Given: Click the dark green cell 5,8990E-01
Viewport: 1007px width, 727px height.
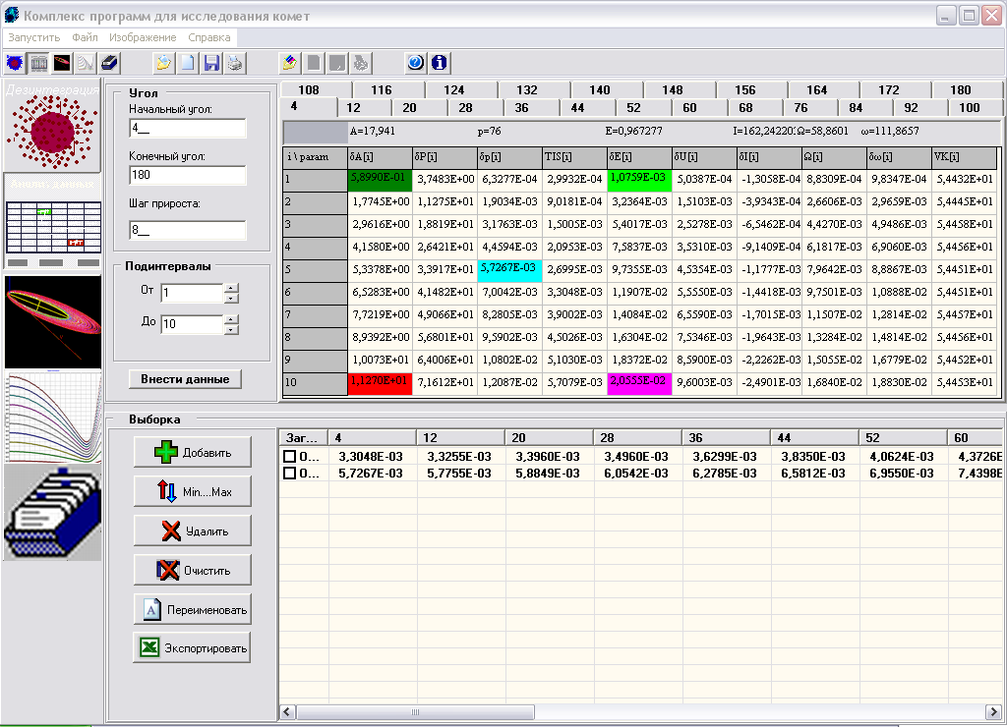Looking at the screenshot, I should pos(380,179).
